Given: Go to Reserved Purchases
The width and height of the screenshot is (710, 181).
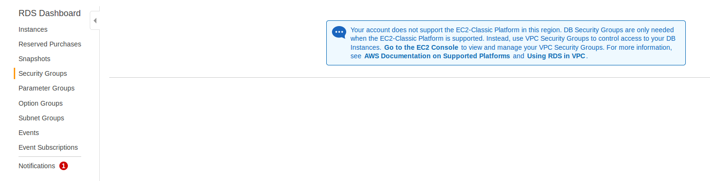Looking at the screenshot, I should click(x=50, y=44).
